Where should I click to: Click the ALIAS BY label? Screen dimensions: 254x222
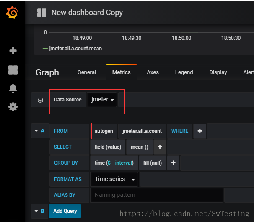pyautogui.click(x=65, y=195)
